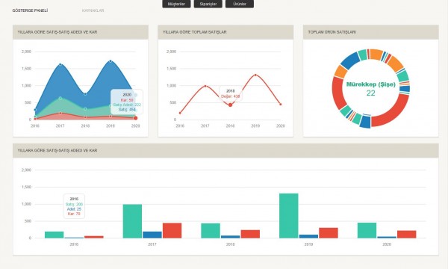Select the 2017 blue bar in the bar chart

[x=152, y=235]
